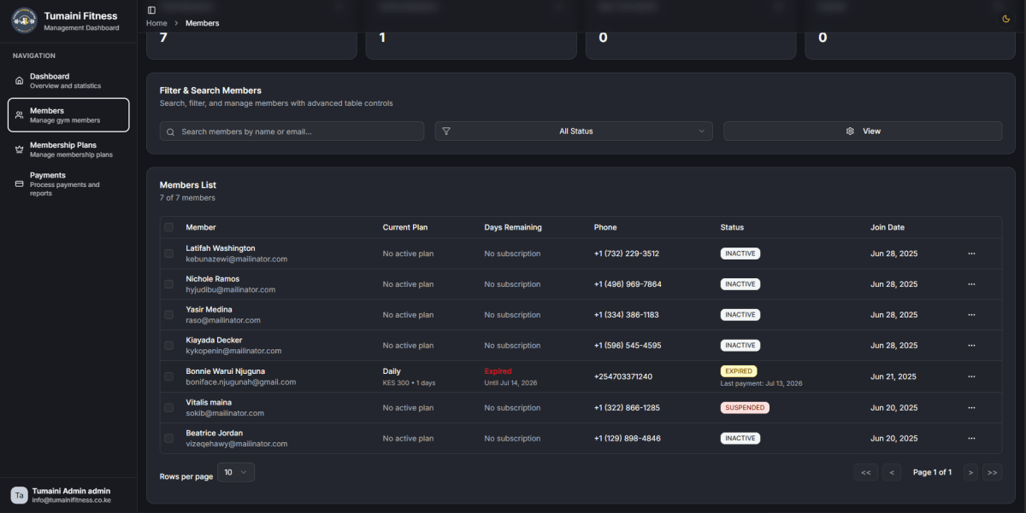Click the Page 1 of 1 indicator
The width and height of the screenshot is (1026, 513).
point(932,472)
